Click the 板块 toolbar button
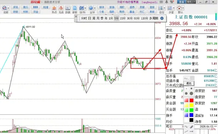This screenshot has height=134, width=218. point(102,7)
